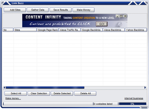Click the Add Sites button

(15, 10)
